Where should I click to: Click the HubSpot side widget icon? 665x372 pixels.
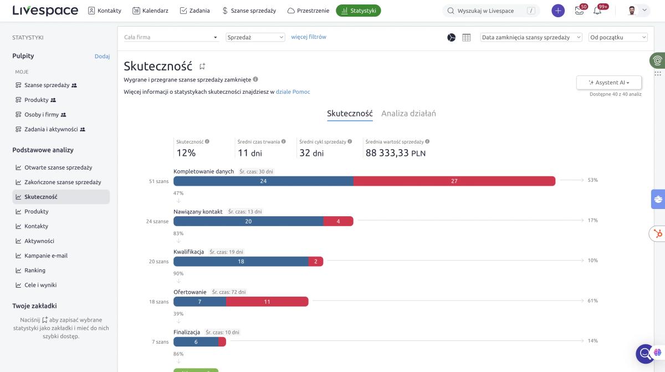click(x=658, y=234)
